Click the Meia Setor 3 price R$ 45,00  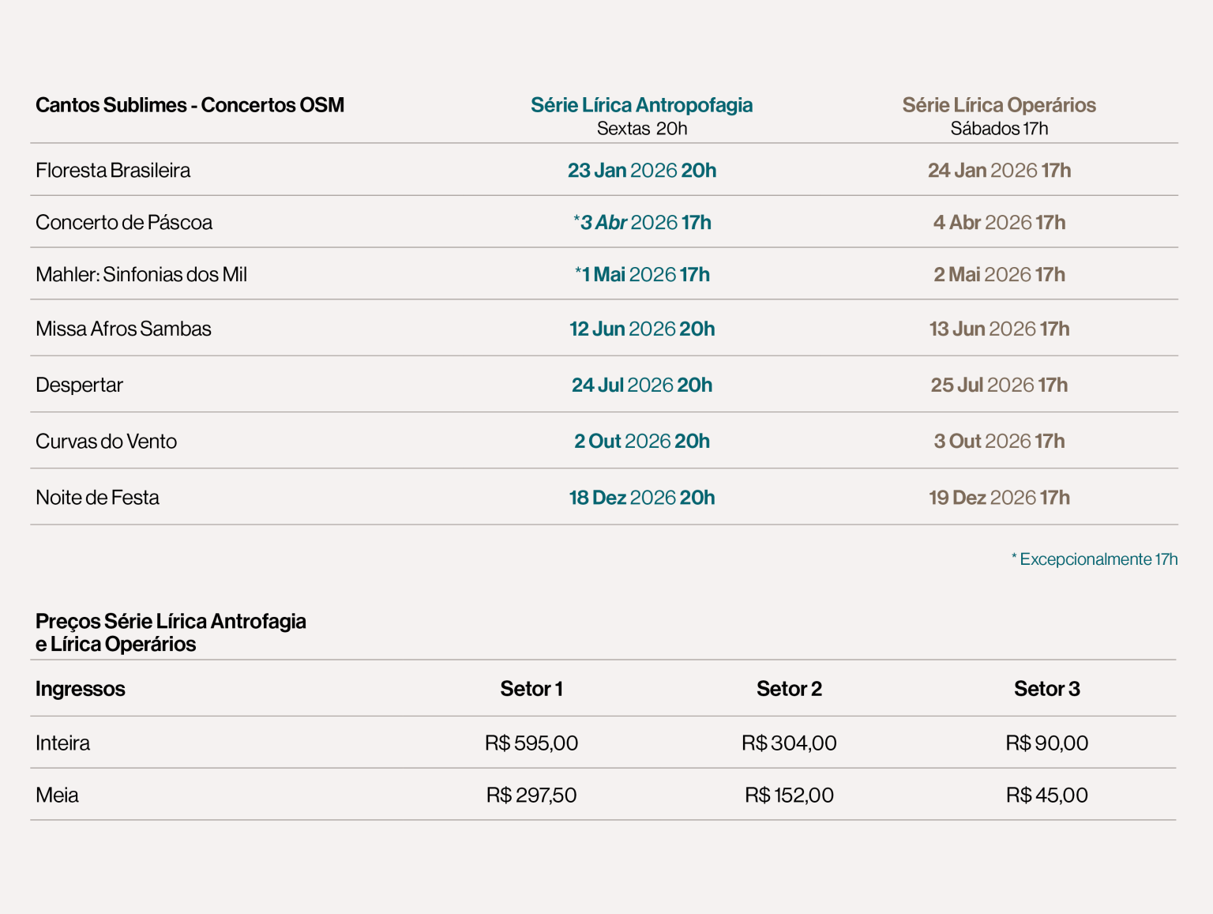[x=1046, y=796]
